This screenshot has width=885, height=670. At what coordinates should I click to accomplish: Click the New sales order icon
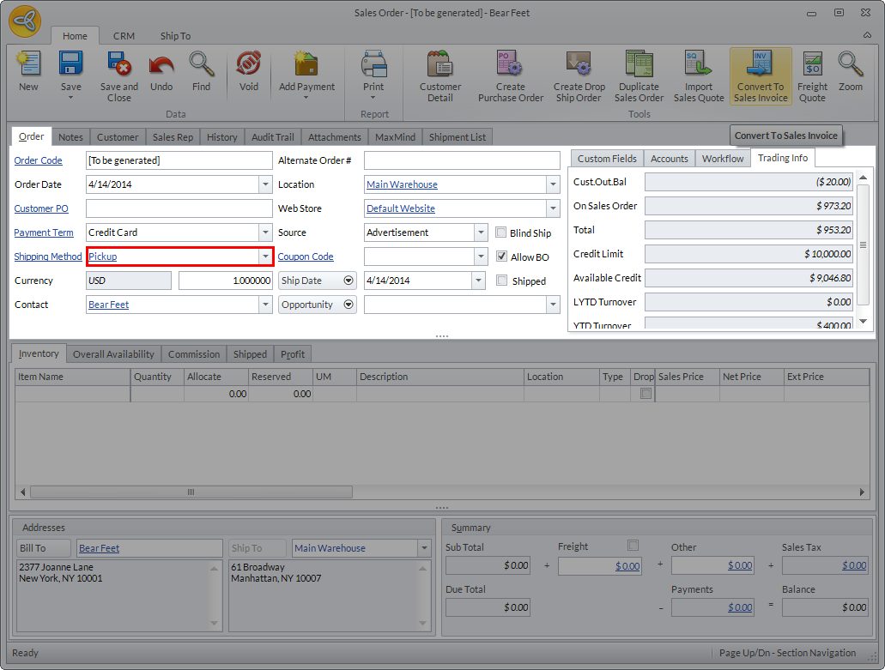(x=28, y=75)
